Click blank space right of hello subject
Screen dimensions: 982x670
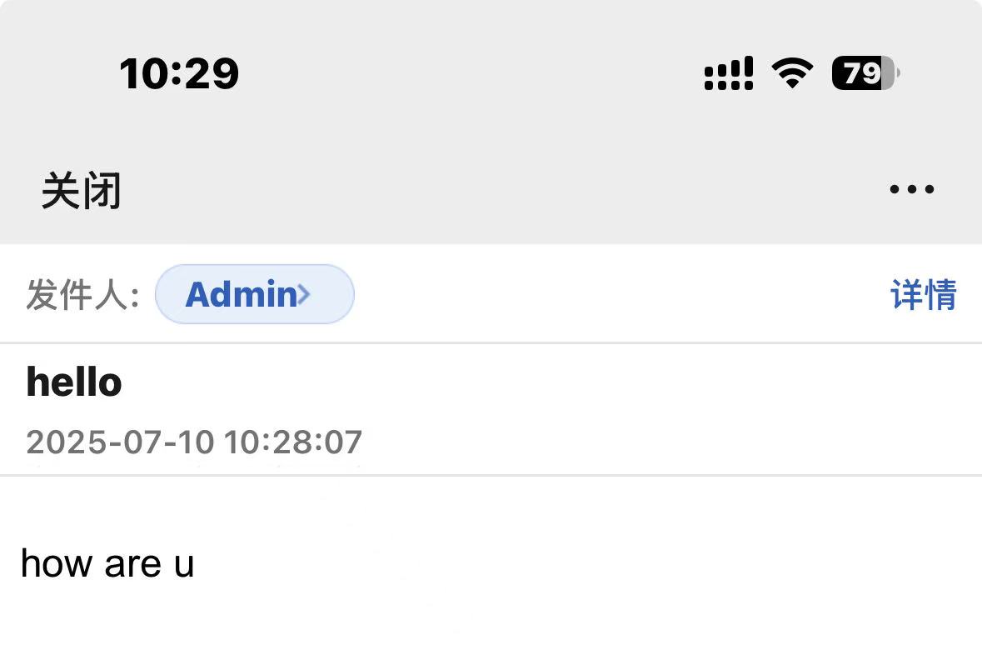(551, 382)
